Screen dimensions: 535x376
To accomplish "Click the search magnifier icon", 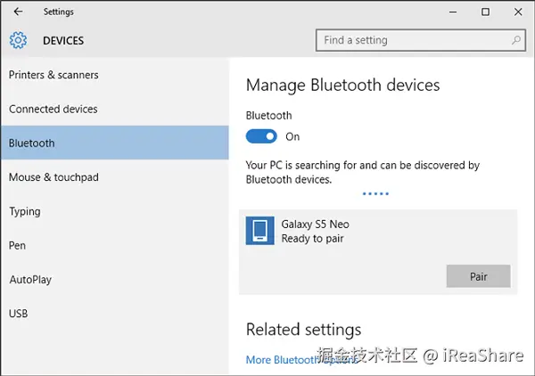I will (x=516, y=40).
